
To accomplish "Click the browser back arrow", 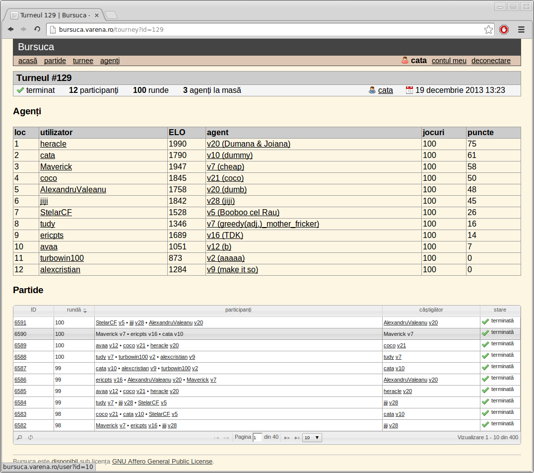I will click(10, 29).
